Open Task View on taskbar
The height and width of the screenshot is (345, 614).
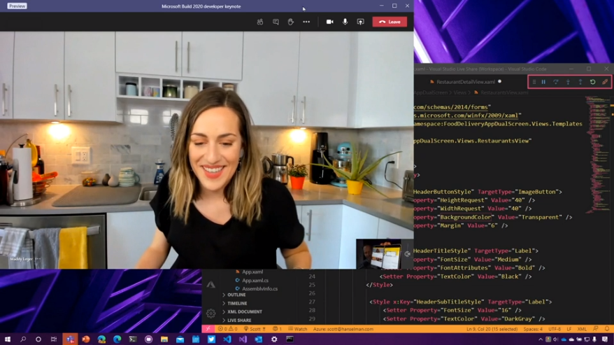pos(54,339)
